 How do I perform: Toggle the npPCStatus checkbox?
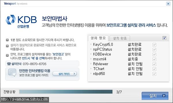click(x=154, y=49)
